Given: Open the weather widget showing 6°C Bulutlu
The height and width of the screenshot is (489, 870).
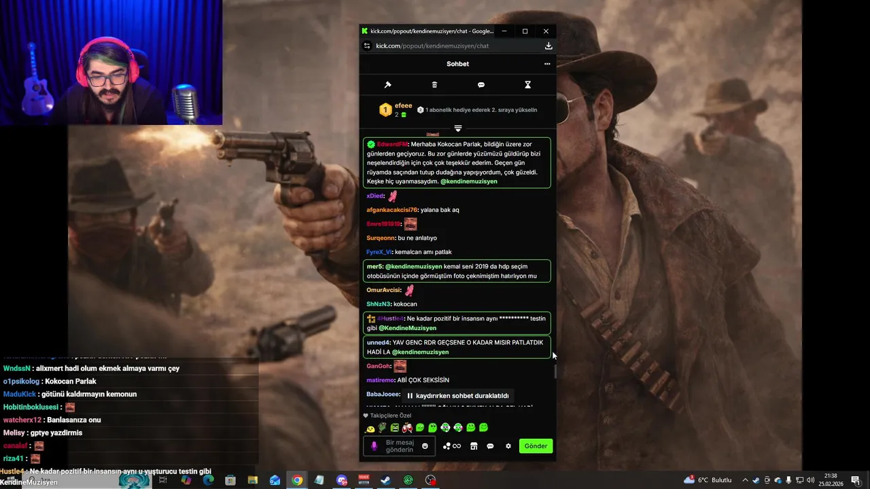Looking at the screenshot, I should (708, 480).
